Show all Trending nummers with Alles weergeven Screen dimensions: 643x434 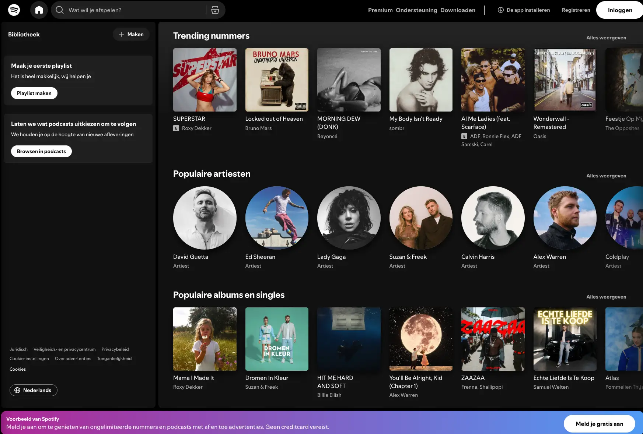606,38
